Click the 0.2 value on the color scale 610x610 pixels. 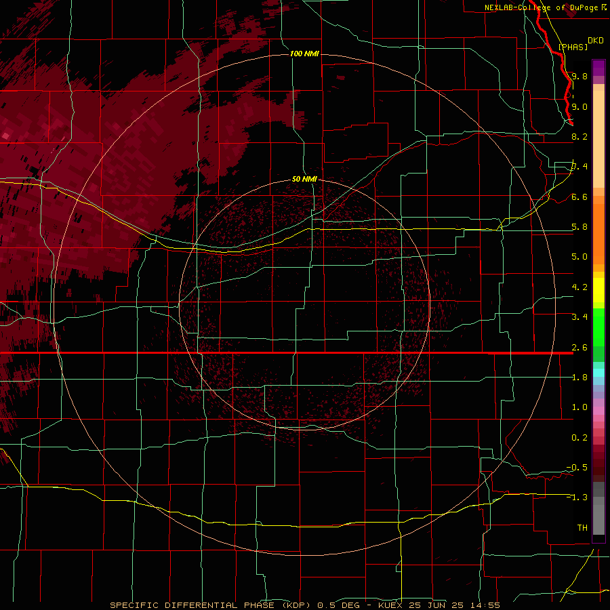click(579, 438)
